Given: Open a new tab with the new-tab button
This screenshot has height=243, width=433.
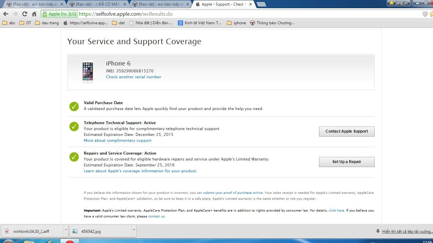Looking at the screenshot, I should pos(261,4).
